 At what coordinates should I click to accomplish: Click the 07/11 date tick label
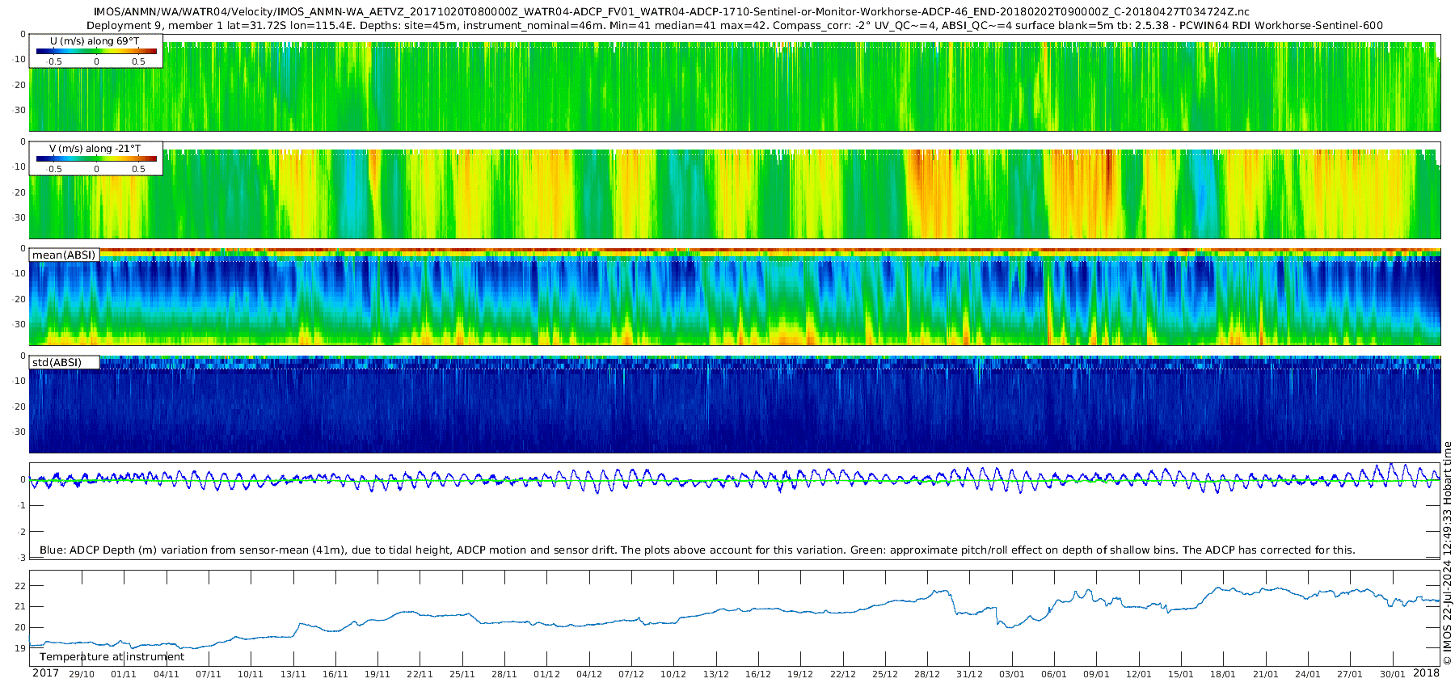tap(209, 674)
